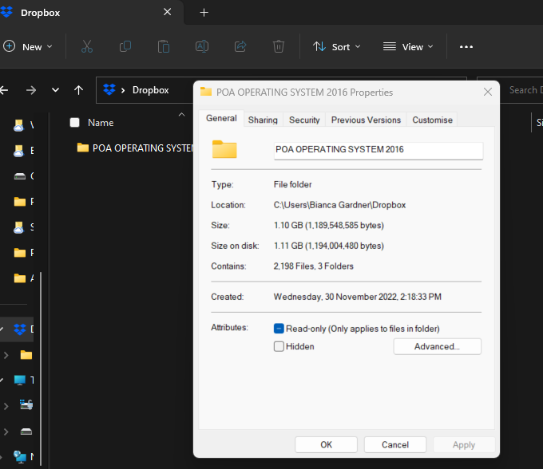This screenshot has width=543, height=469.
Task: Open a new tab with plus button
Action: (x=204, y=13)
